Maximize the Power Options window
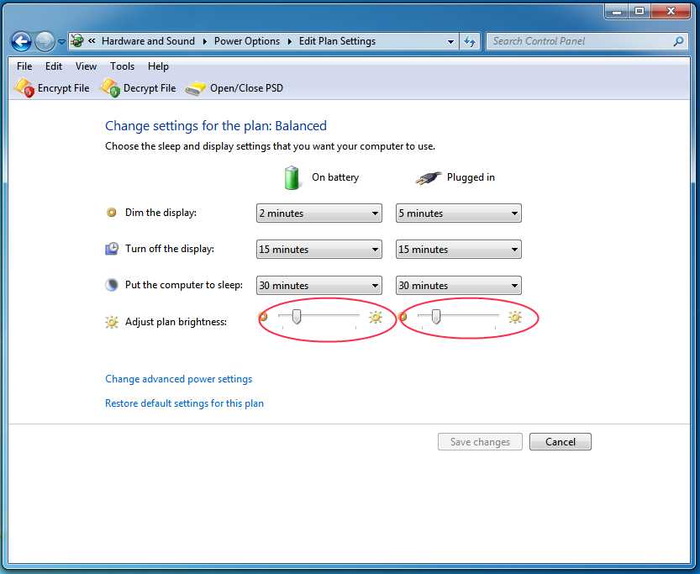This screenshot has height=574, width=700. pos(639,11)
